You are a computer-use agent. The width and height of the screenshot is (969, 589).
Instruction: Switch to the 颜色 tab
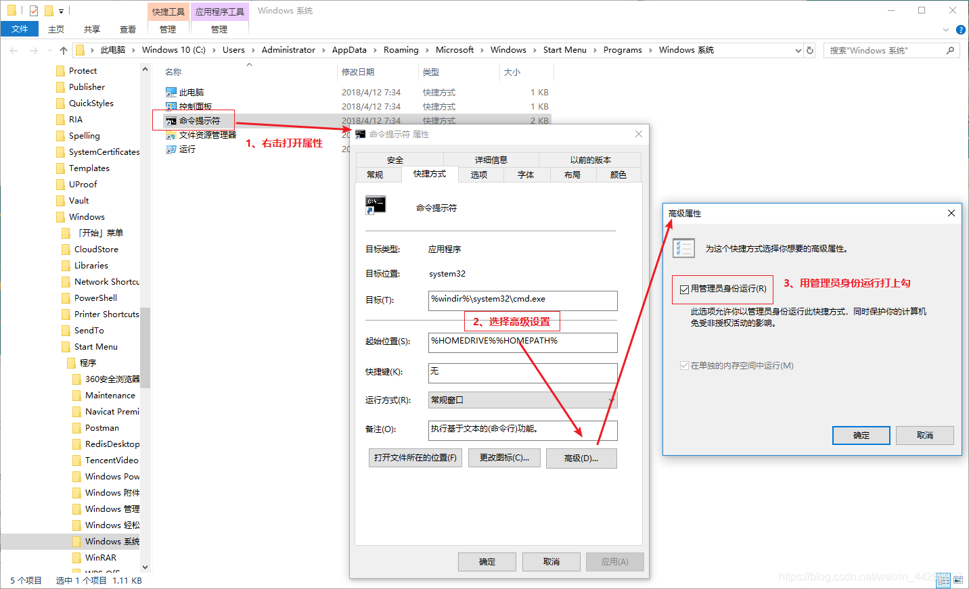[x=618, y=174]
